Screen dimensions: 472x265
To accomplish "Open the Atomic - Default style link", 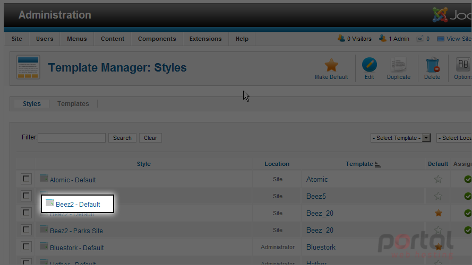I will [73, 180].
